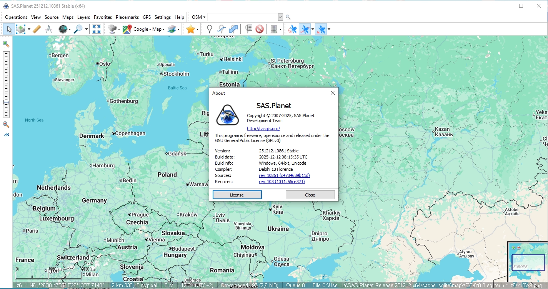The image size is (548, 289).
Task: Open the go-to magnifier dropdown arrow
Action: click(x=86, y=29)
